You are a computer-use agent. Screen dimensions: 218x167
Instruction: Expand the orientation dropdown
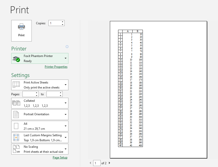66,114
